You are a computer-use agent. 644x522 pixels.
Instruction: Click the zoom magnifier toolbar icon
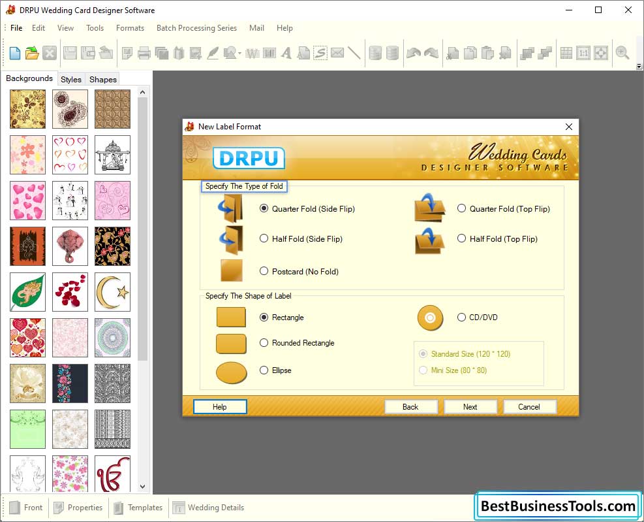point(622,53)
